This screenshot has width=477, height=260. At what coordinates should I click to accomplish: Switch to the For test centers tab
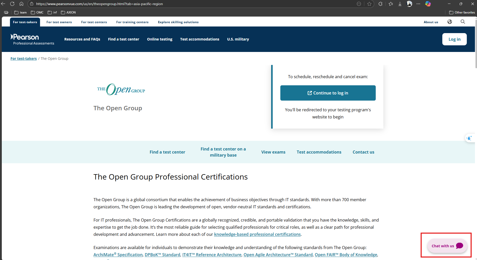coord(94,22)
